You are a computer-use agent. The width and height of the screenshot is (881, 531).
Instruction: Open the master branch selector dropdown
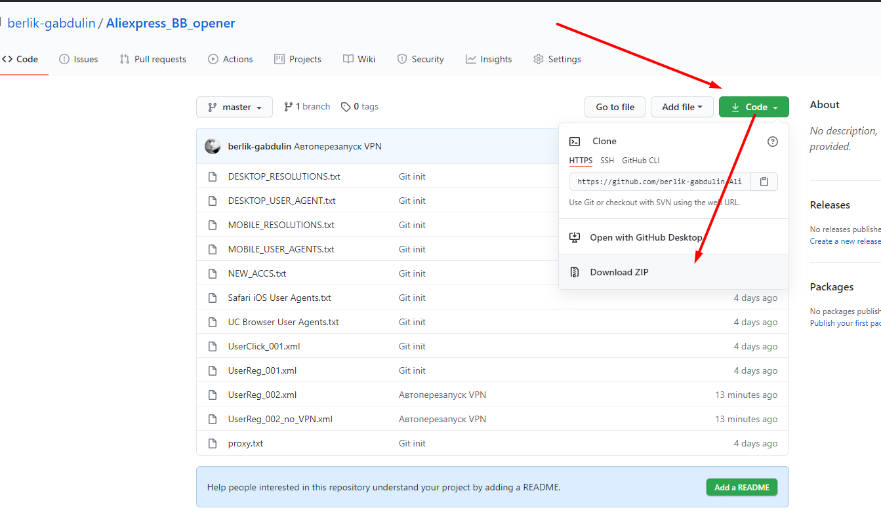click(234, 107)
